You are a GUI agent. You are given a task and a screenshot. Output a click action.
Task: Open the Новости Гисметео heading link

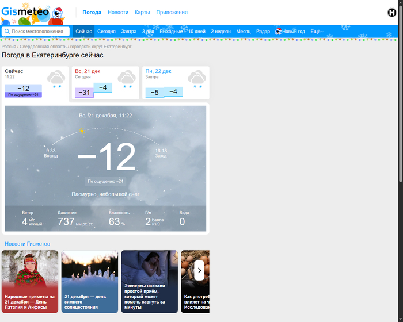click(28, 244)
